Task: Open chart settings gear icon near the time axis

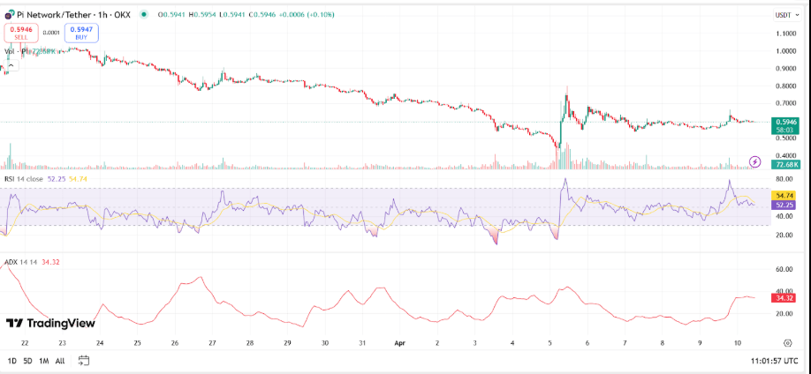Action: coord(788,342)
